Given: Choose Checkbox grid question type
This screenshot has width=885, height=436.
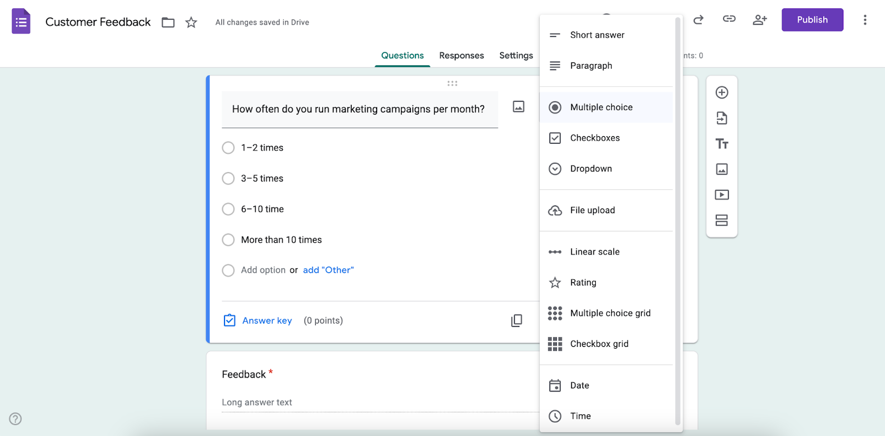Looking at the screenshot, I should tap(606, 344).
